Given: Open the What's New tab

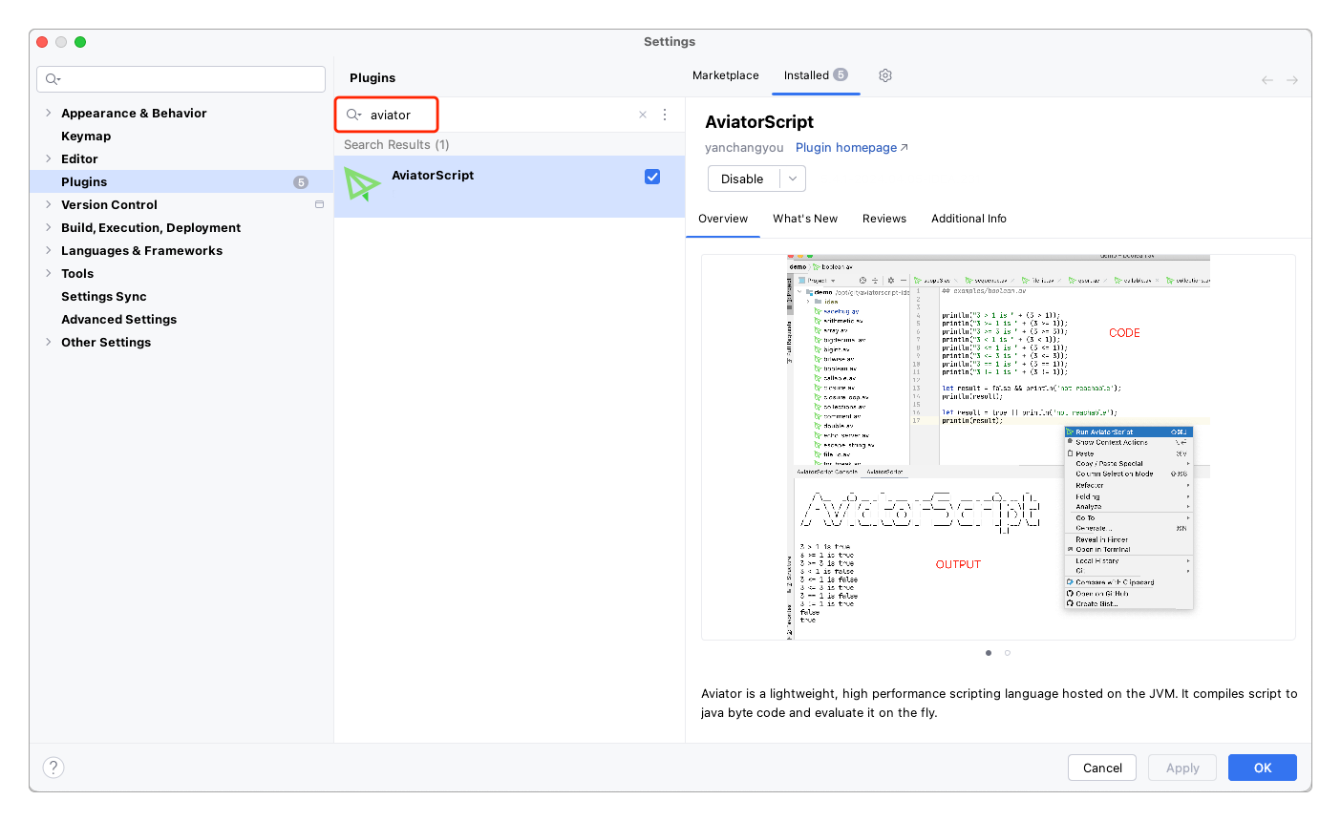Looking at the screenshot, I should pos(805,219).
